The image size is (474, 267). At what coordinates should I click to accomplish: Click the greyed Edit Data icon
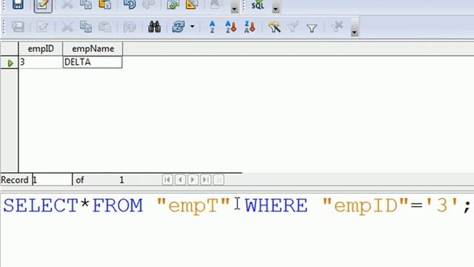tap(42, 27)
